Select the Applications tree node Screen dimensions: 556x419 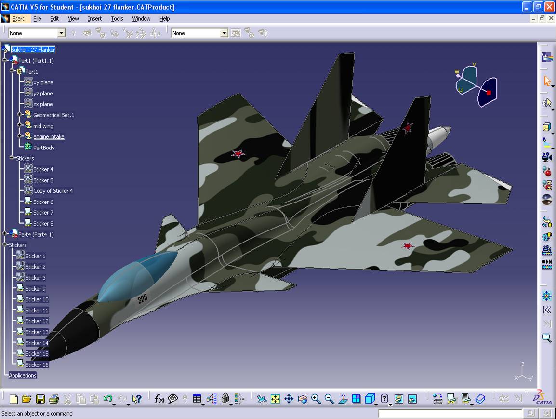[23, 375]
